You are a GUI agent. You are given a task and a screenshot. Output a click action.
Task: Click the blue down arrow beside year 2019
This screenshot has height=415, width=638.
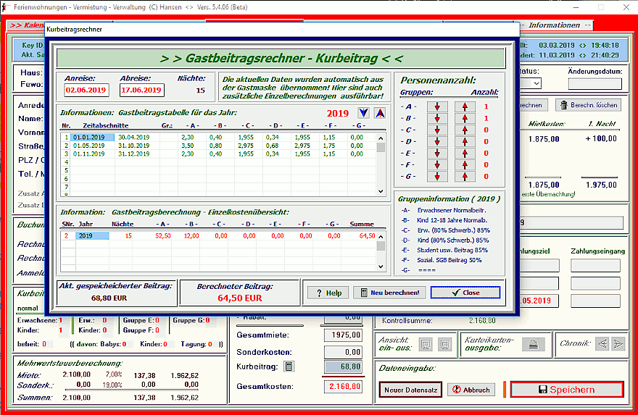(x=363, y=113)
